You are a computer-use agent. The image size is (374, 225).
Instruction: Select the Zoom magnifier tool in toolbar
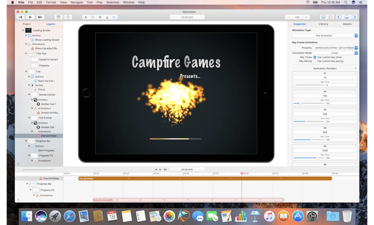93,17
